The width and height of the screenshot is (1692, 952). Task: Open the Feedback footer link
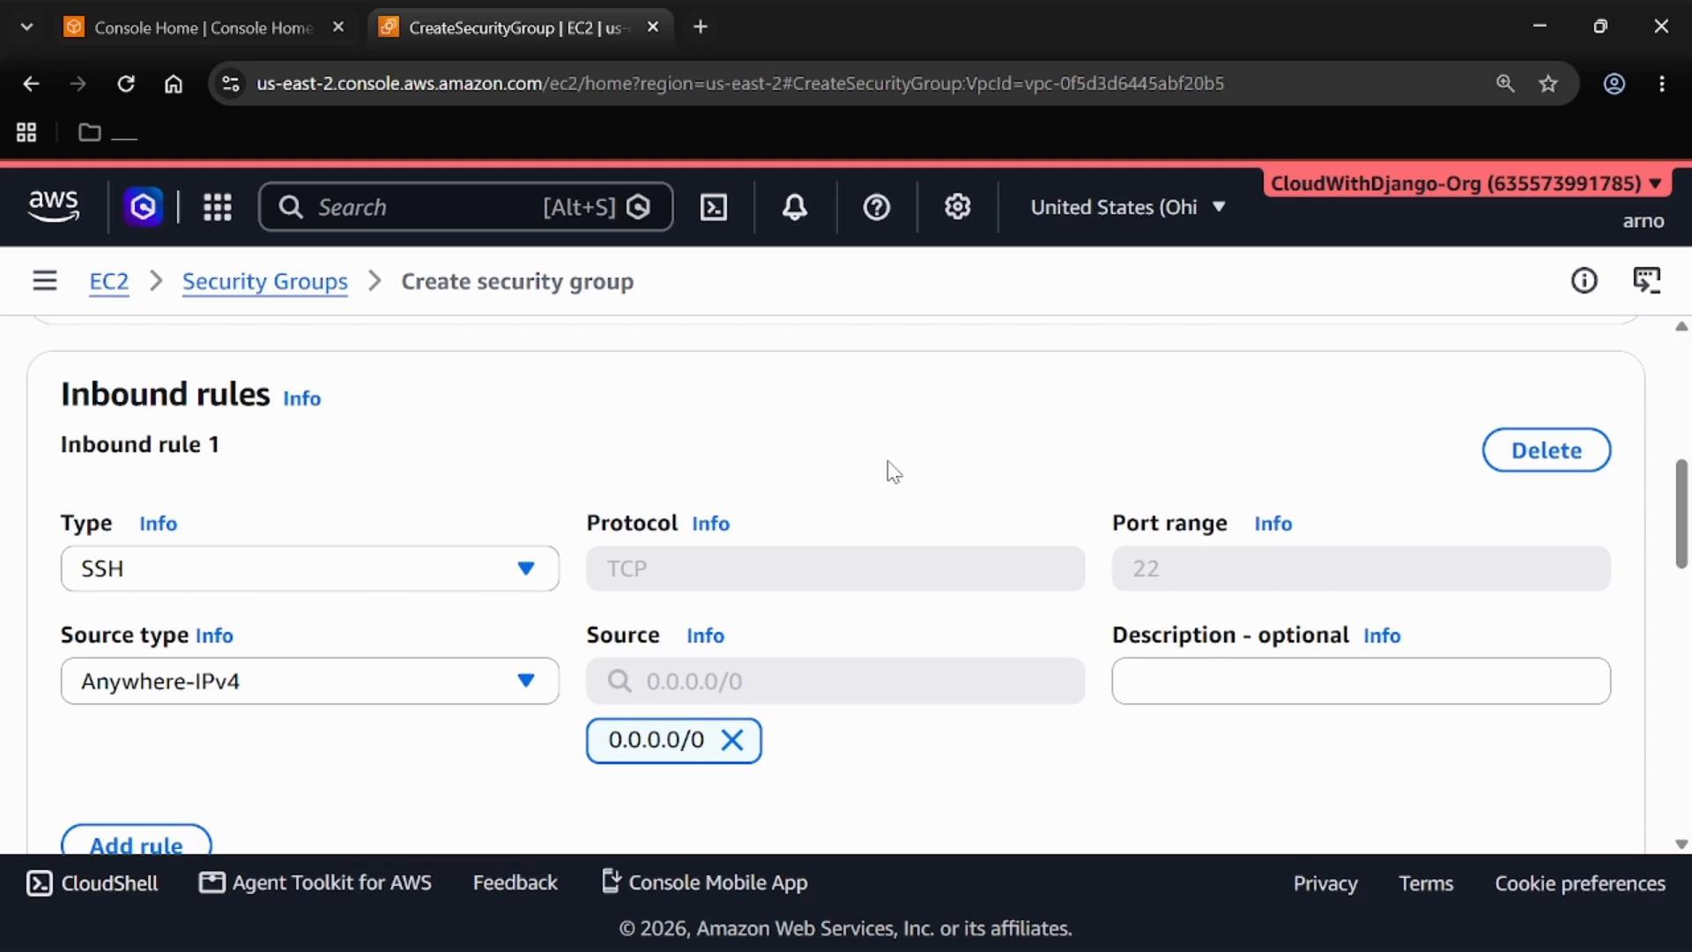click(515, 883)
